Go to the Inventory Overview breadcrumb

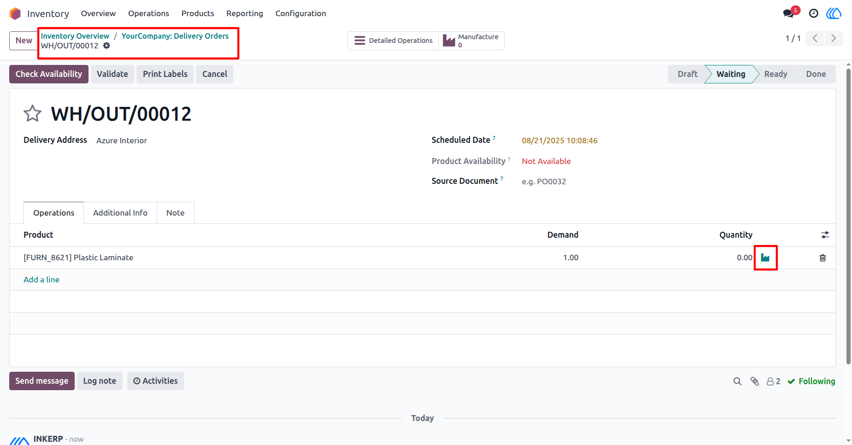(75, 36)
